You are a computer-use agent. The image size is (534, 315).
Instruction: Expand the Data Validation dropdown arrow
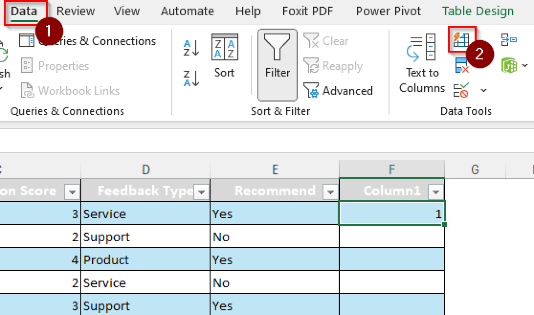(x=484, y=90)
